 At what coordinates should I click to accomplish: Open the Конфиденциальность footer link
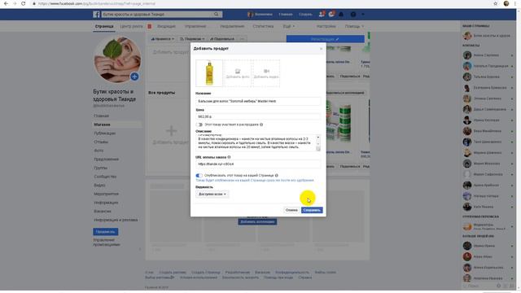coord(291,272)
